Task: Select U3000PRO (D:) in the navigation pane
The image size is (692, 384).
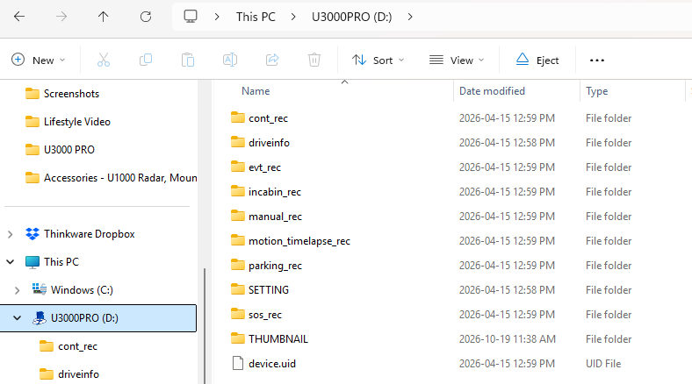Action: 98,318
